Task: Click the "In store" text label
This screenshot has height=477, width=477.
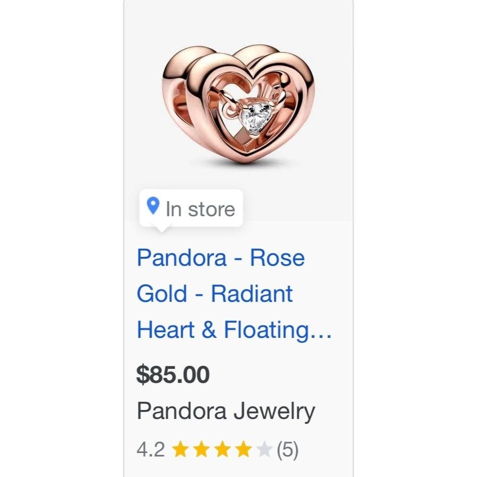Action: [x=200, y=209]
